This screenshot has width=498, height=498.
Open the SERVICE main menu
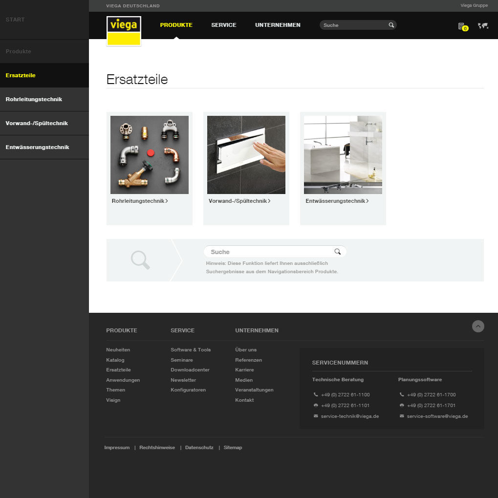[224, 25]
